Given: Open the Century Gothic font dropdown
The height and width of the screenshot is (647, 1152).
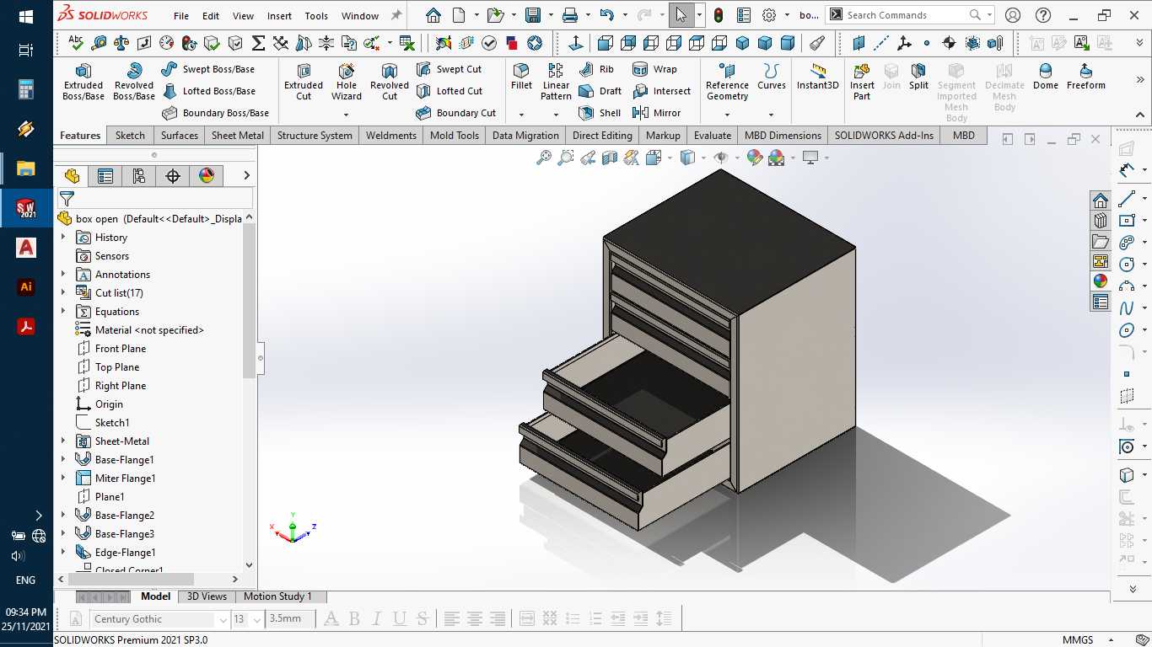Looking at the screenshot, I should 223,619.
